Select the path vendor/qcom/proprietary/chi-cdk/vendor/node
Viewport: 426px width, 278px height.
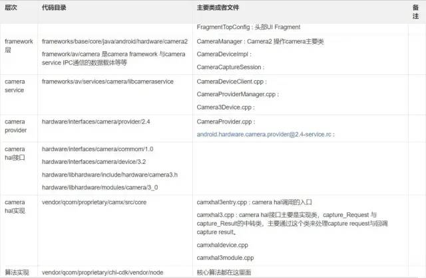point(103,272)
